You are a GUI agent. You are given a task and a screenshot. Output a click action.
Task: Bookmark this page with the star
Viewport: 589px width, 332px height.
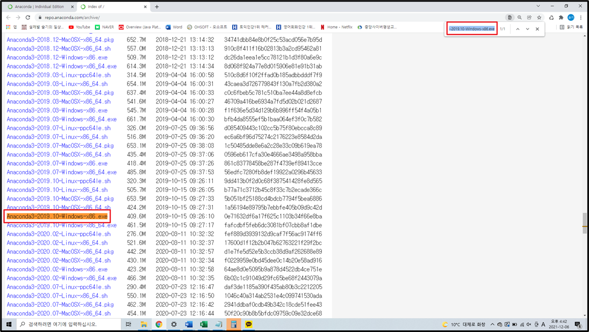tap(539, 17)
